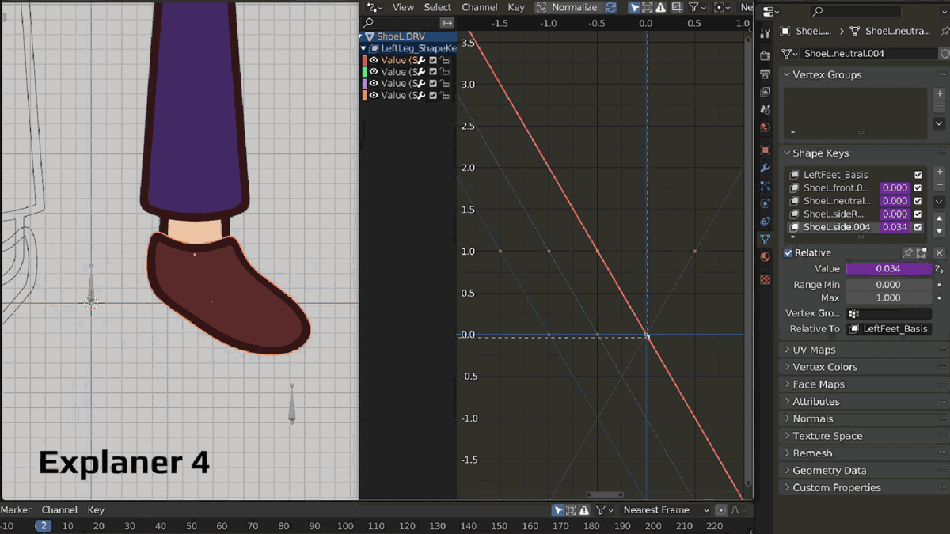The image size is (950, 534).
Task: Open the Modifiers properties tab wrench icon
Action: (765, 168)
